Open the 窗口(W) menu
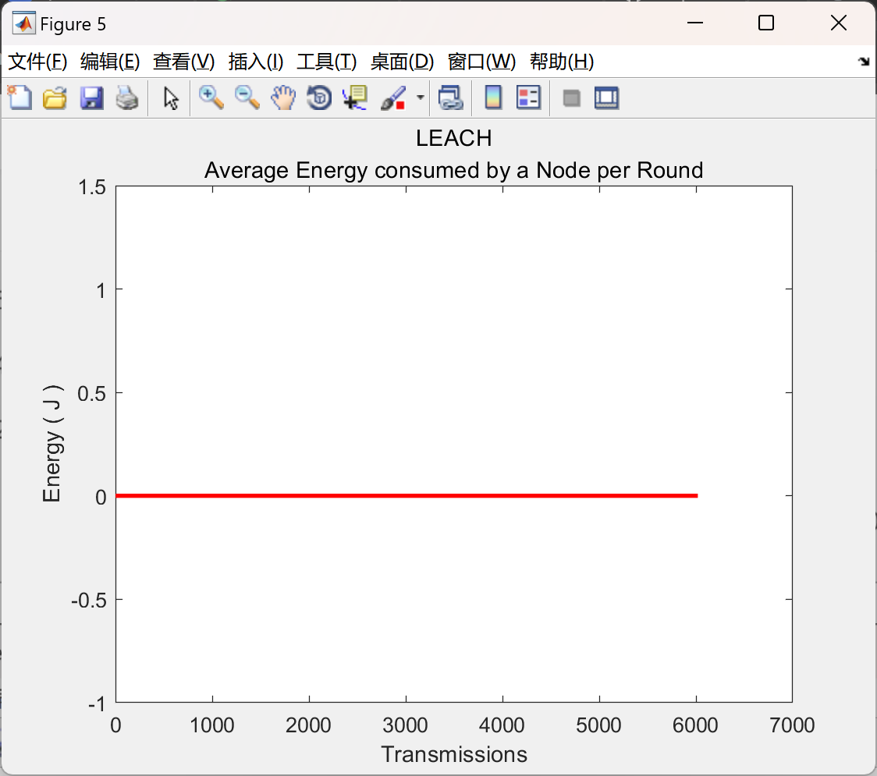Viewport: 877px width, 776px height. point(481,62)
